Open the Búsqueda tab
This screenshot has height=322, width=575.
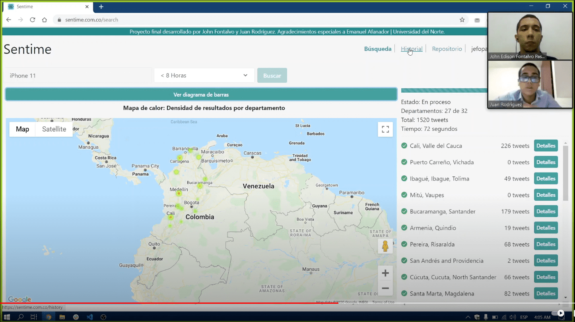pyautogui.click(x=378, y=49)
